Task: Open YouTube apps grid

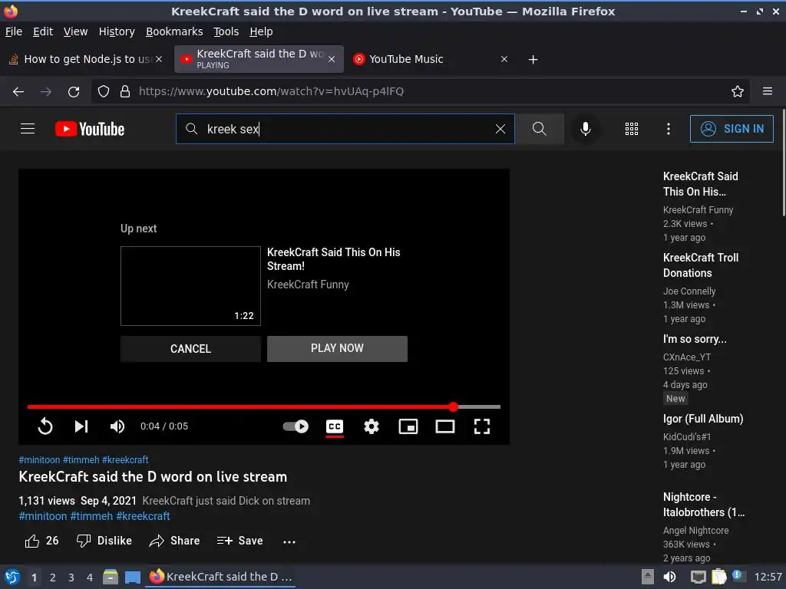Action: [x=632, y=129]
